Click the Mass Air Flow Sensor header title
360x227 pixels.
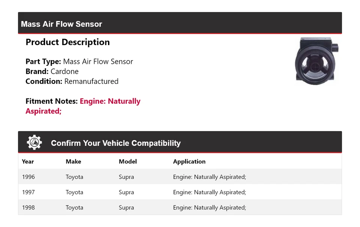[x=61, y=24]
